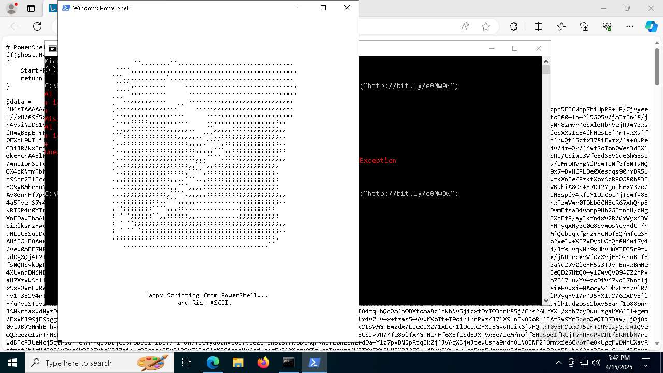Click 'and Rick ASCII!' text line
Image resolution: width=663 pixels, height=373 pixels.
coord(205,303)
